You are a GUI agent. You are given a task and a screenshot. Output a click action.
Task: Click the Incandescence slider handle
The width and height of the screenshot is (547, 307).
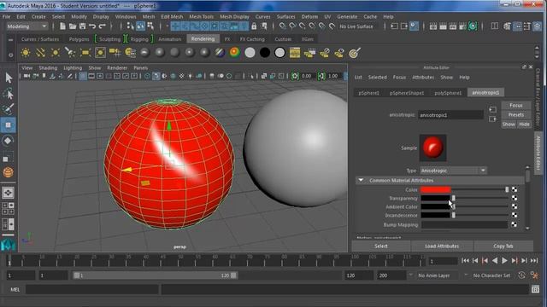coord(454,216)
